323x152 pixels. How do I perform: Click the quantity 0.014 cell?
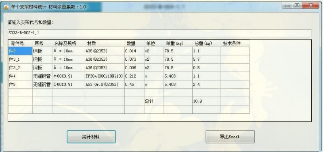[x=134, y=51]
